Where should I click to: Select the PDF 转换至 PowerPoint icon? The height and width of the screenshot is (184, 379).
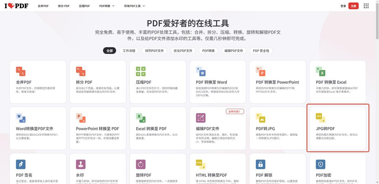[x=261, y=71]
